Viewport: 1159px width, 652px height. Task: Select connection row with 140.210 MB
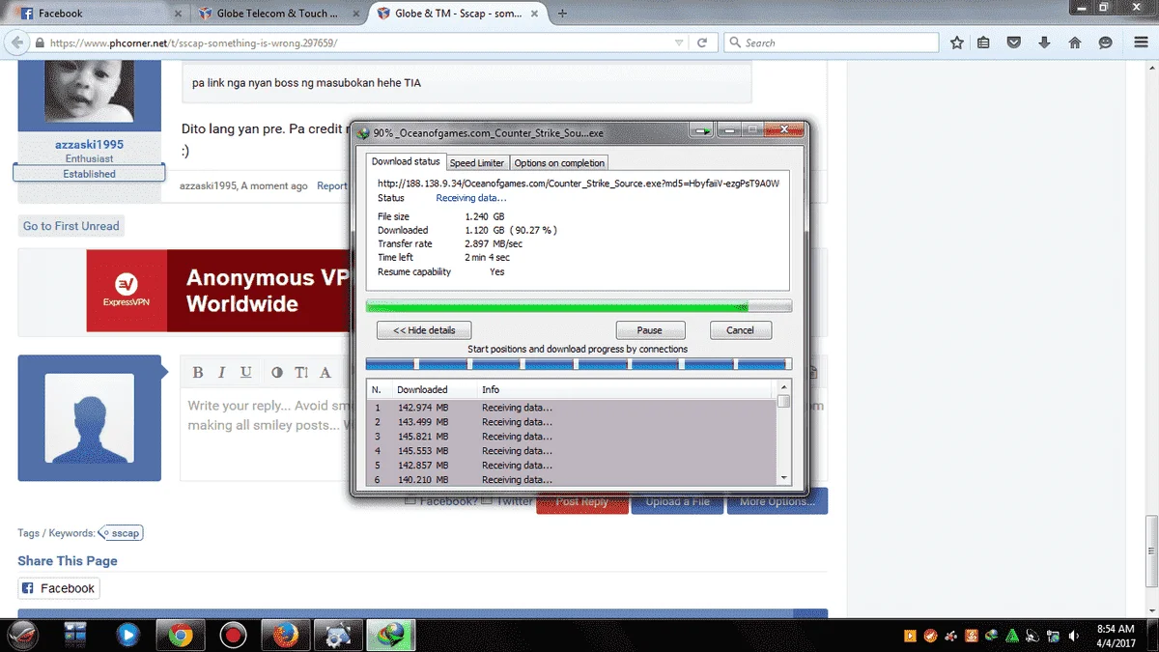click(x=571, y=479)
